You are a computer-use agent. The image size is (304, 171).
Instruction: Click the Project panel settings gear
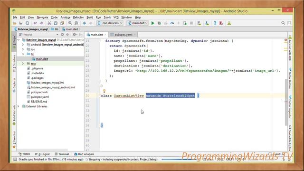tap(74, 35)
